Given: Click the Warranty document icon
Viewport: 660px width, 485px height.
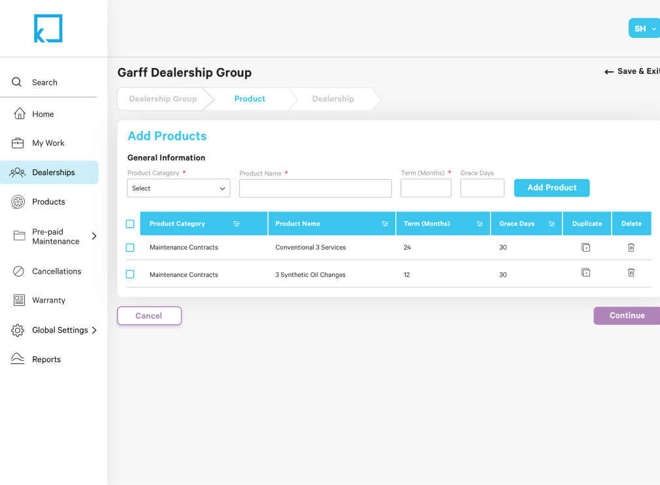Looking at the screenshot, I should (19, 300).
